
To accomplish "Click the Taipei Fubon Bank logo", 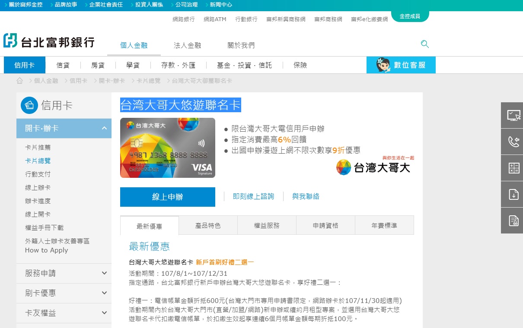I will pos(49,42).
